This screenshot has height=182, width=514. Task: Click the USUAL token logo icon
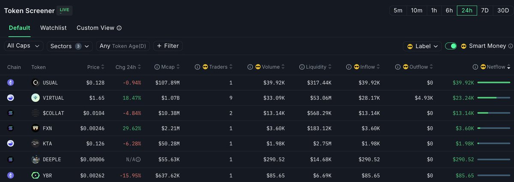click(x=36, y=83)
